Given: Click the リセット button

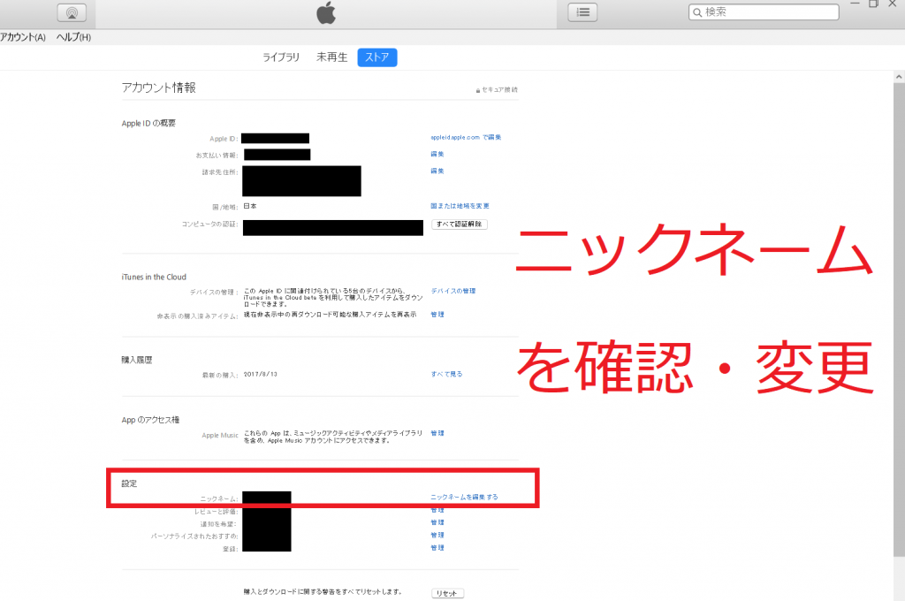Looking at the screenshot, I should click(x=447, y=594).
